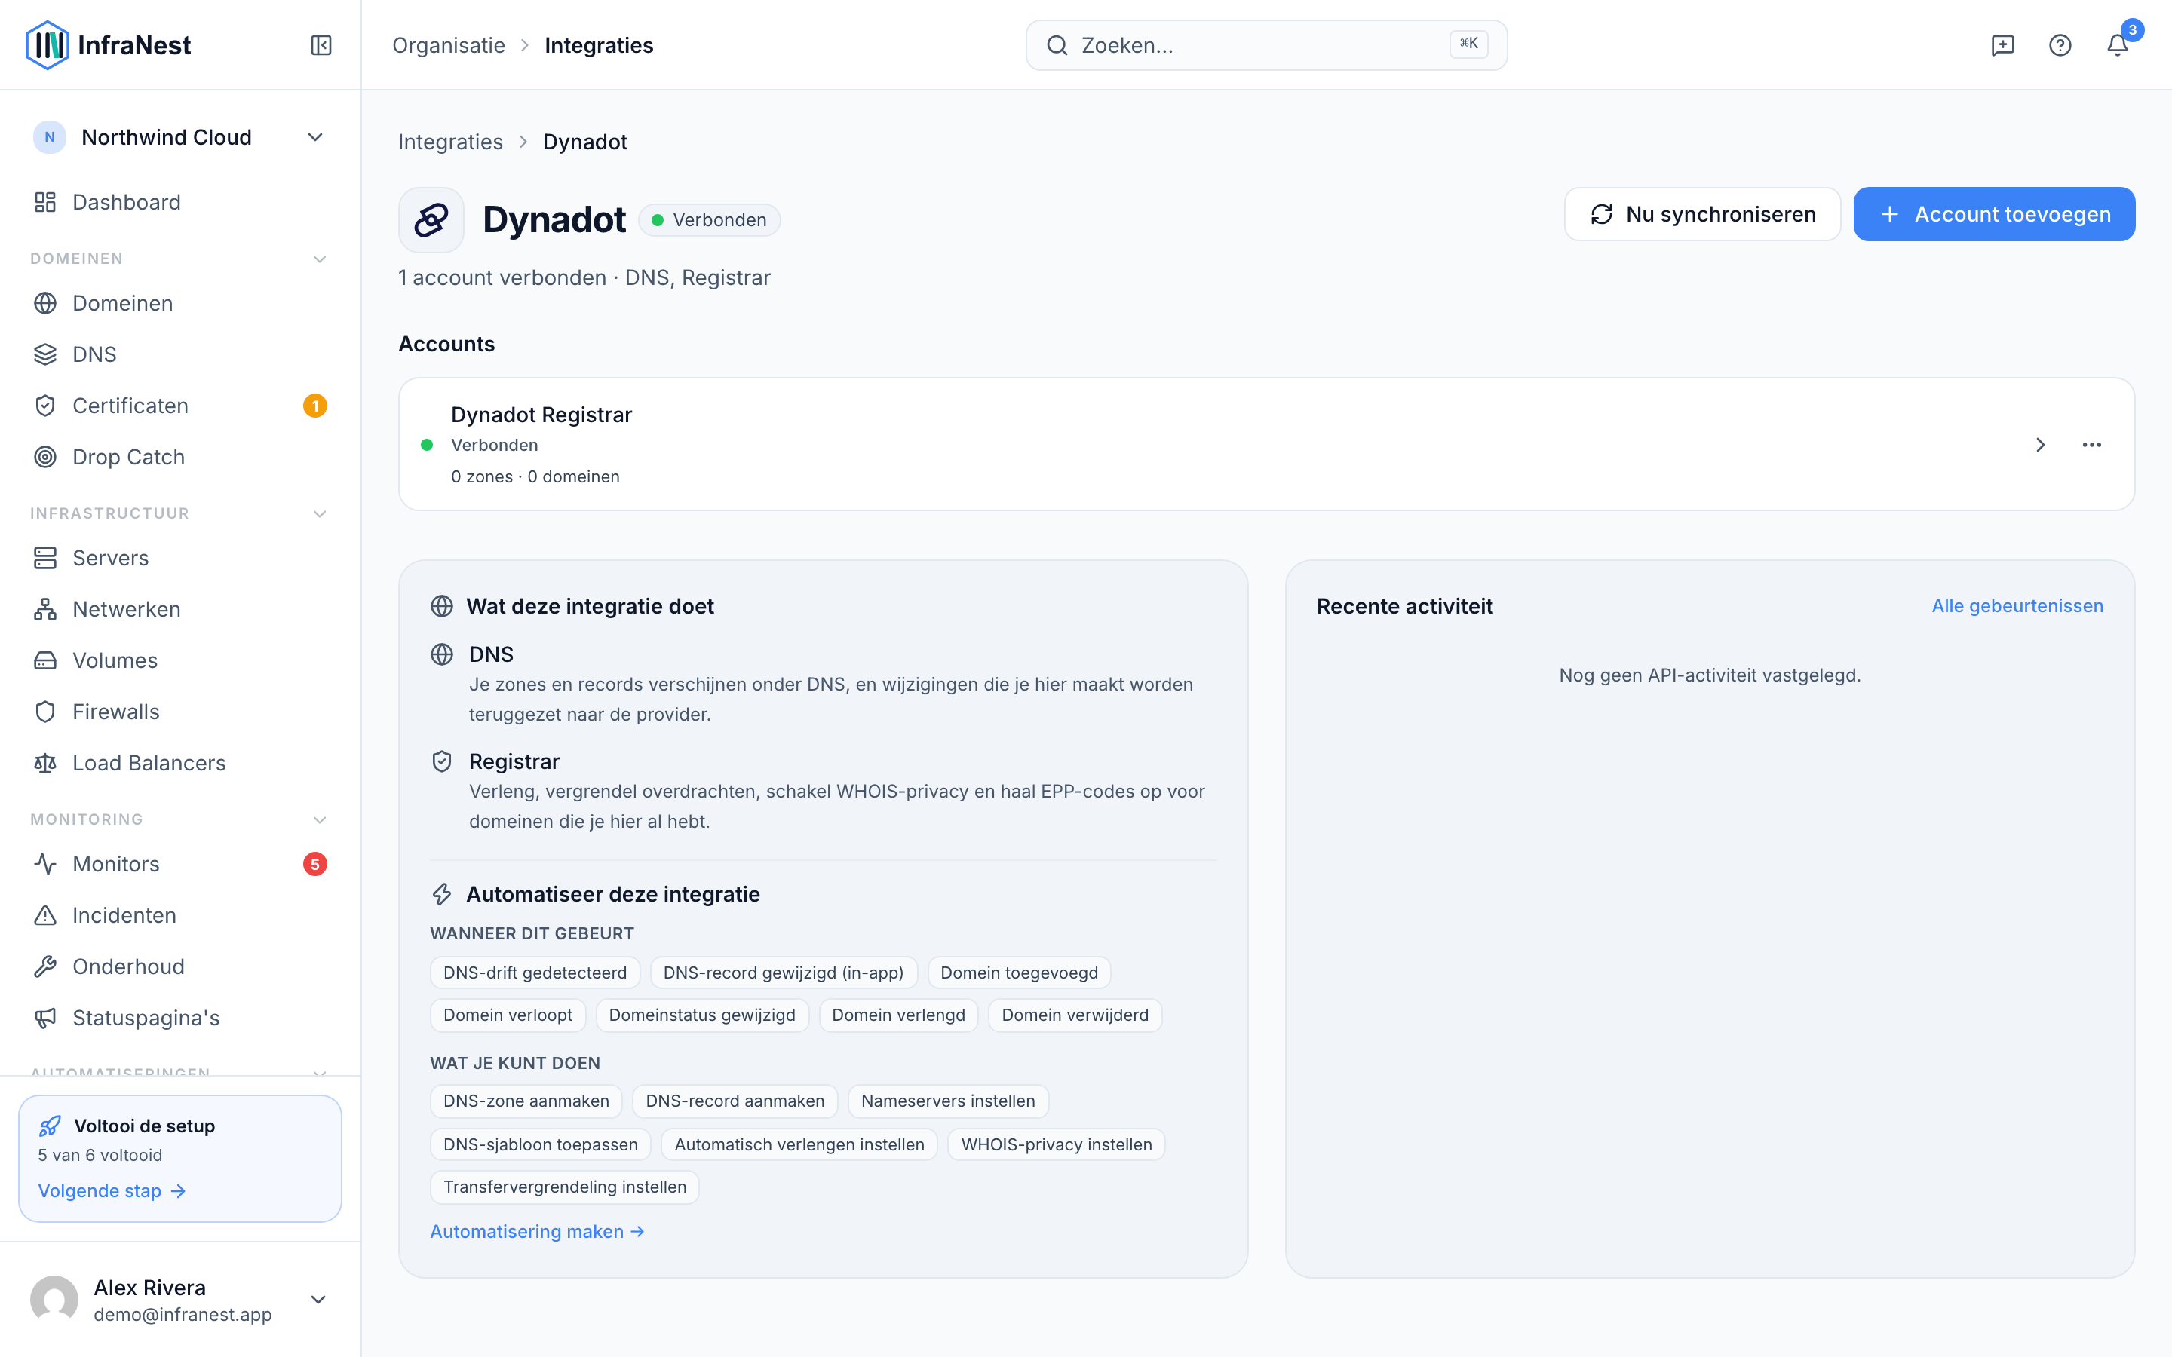Select the Domeinstatus gewijzigd trigger chip
This screenshot has width=2172, height=1357.
point(702,1015)
